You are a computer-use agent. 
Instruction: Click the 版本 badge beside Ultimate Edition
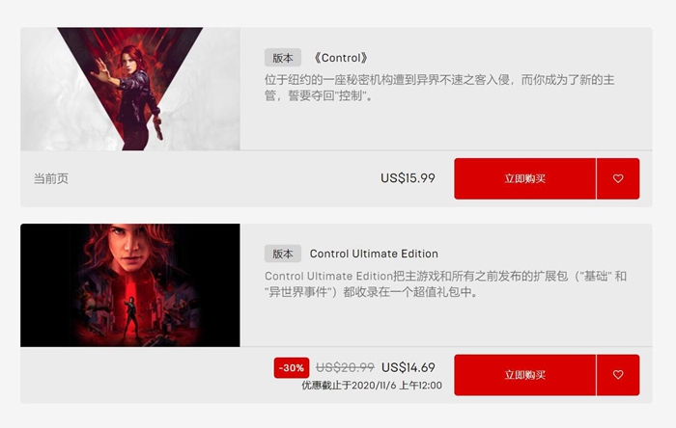[282, 254]
